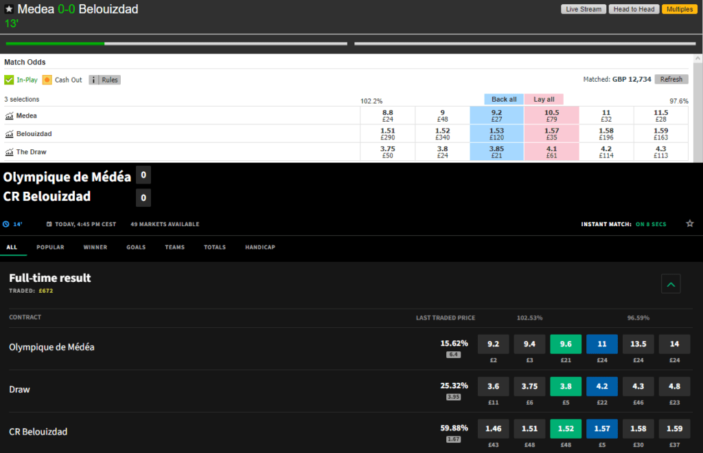Viewport: 703px width, 453px height.
Task: Back The Draw at 3.85 in Match Odds
Action: pyautogui.click(x=497, y=152)
